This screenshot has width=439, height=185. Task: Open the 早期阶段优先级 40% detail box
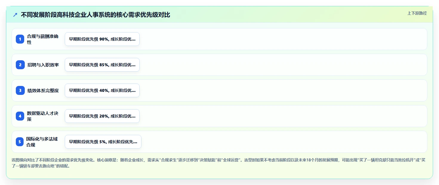[102, 90]
